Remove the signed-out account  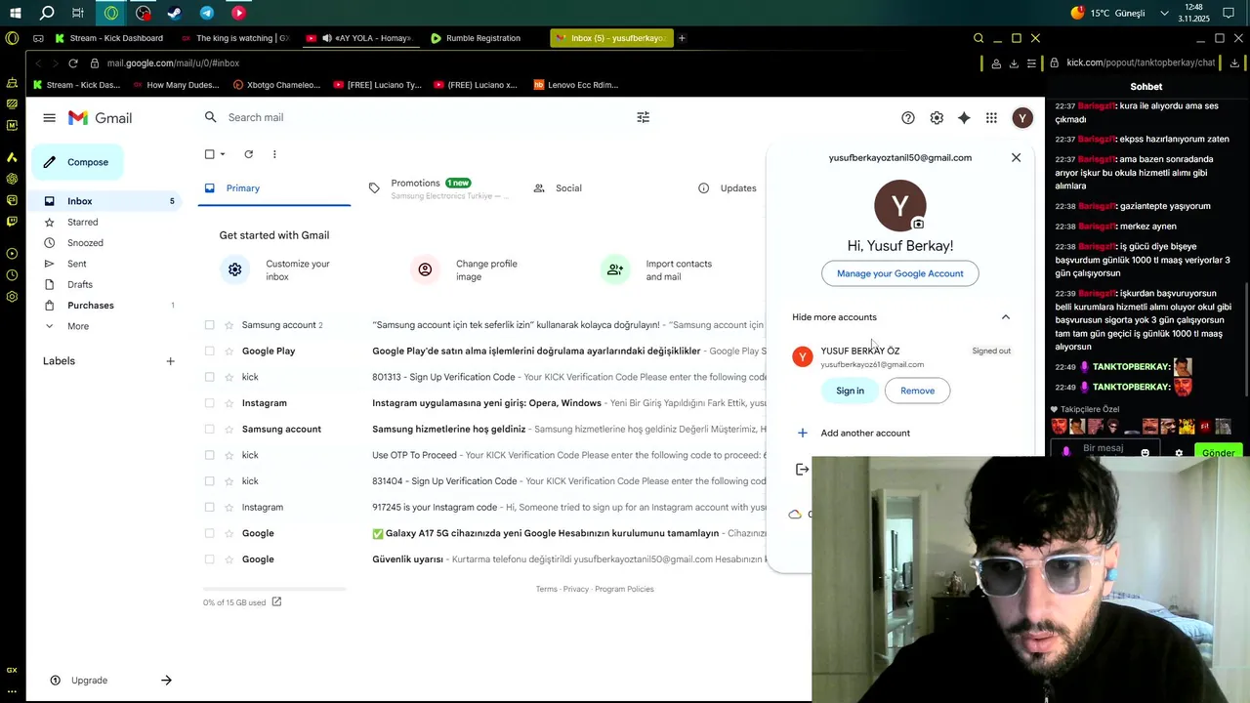[917, 391]
